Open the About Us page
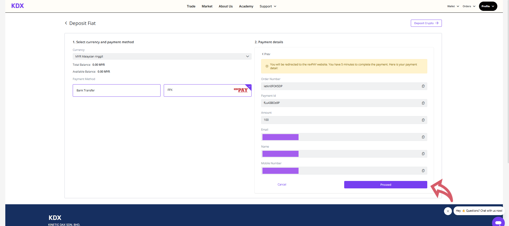509x226 pixels. (x=226, y=6)
